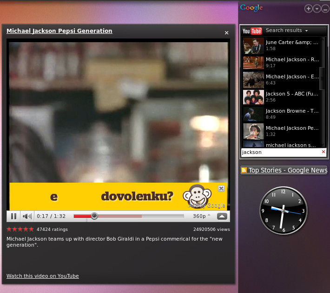Select the June Carter video thumbnail
The image size is (330, 293).
pos(253,45)
